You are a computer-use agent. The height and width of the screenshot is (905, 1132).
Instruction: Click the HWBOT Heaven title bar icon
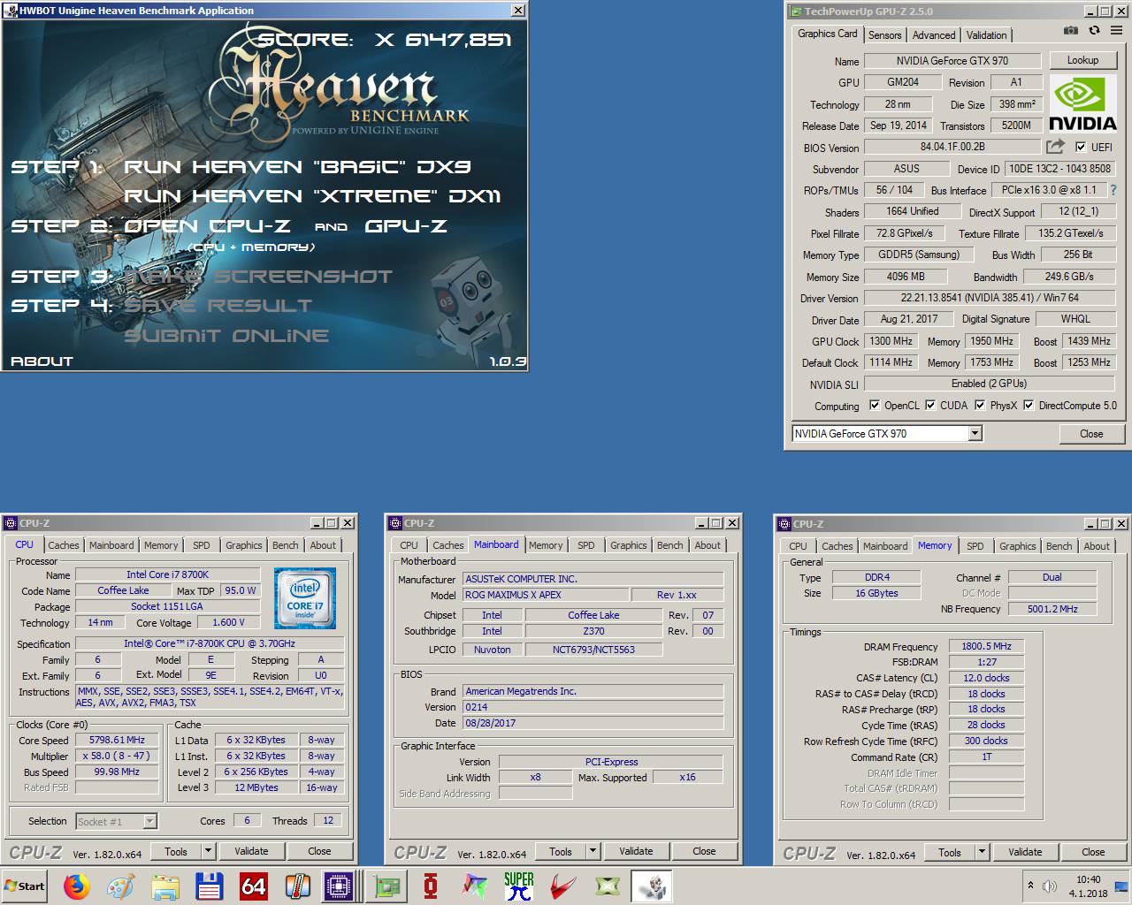point(10,11)
